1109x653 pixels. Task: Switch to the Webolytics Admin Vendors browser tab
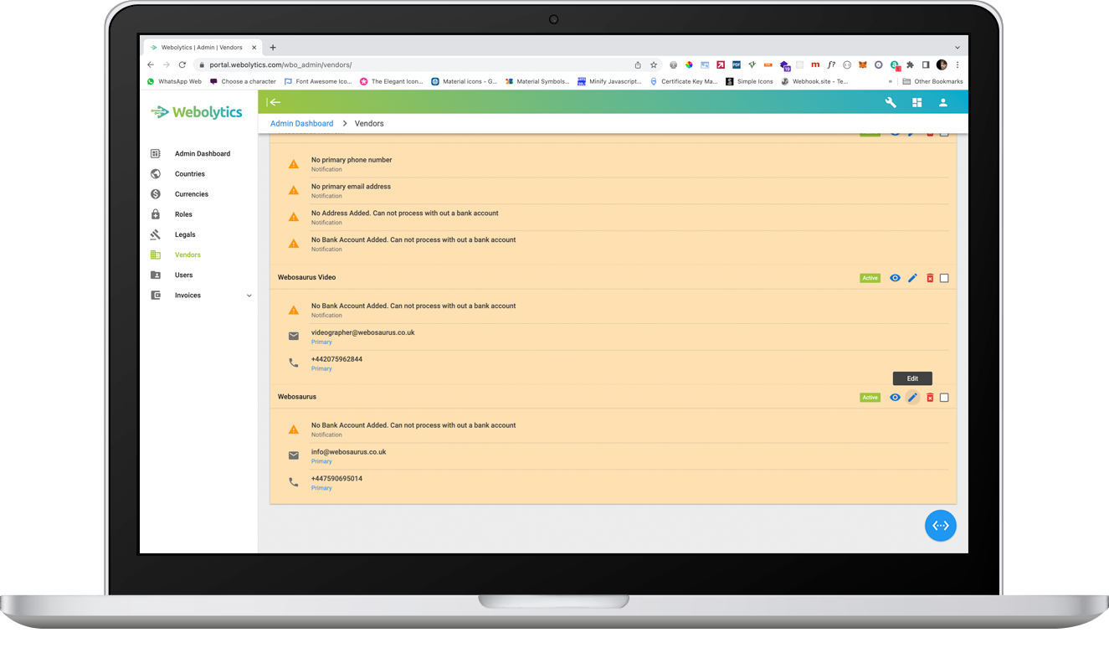[x=201, y=47]
